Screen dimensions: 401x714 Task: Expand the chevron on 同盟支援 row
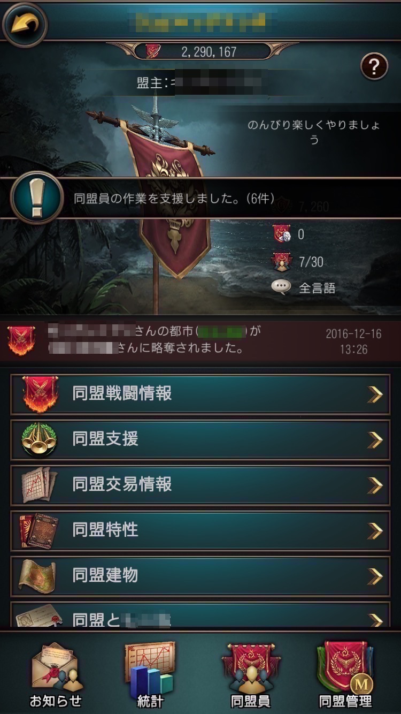point(376,440)
